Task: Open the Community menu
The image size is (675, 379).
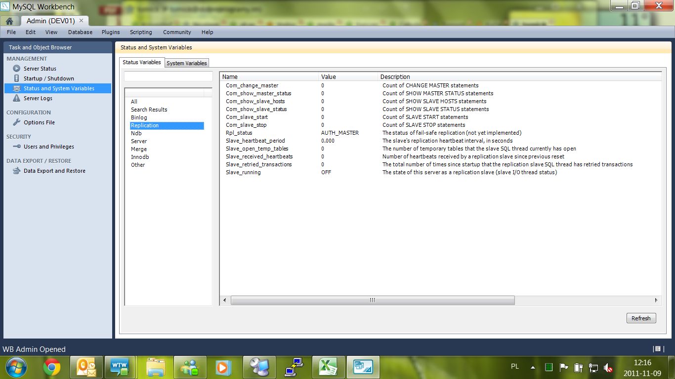Action: [x=177, y=32]
